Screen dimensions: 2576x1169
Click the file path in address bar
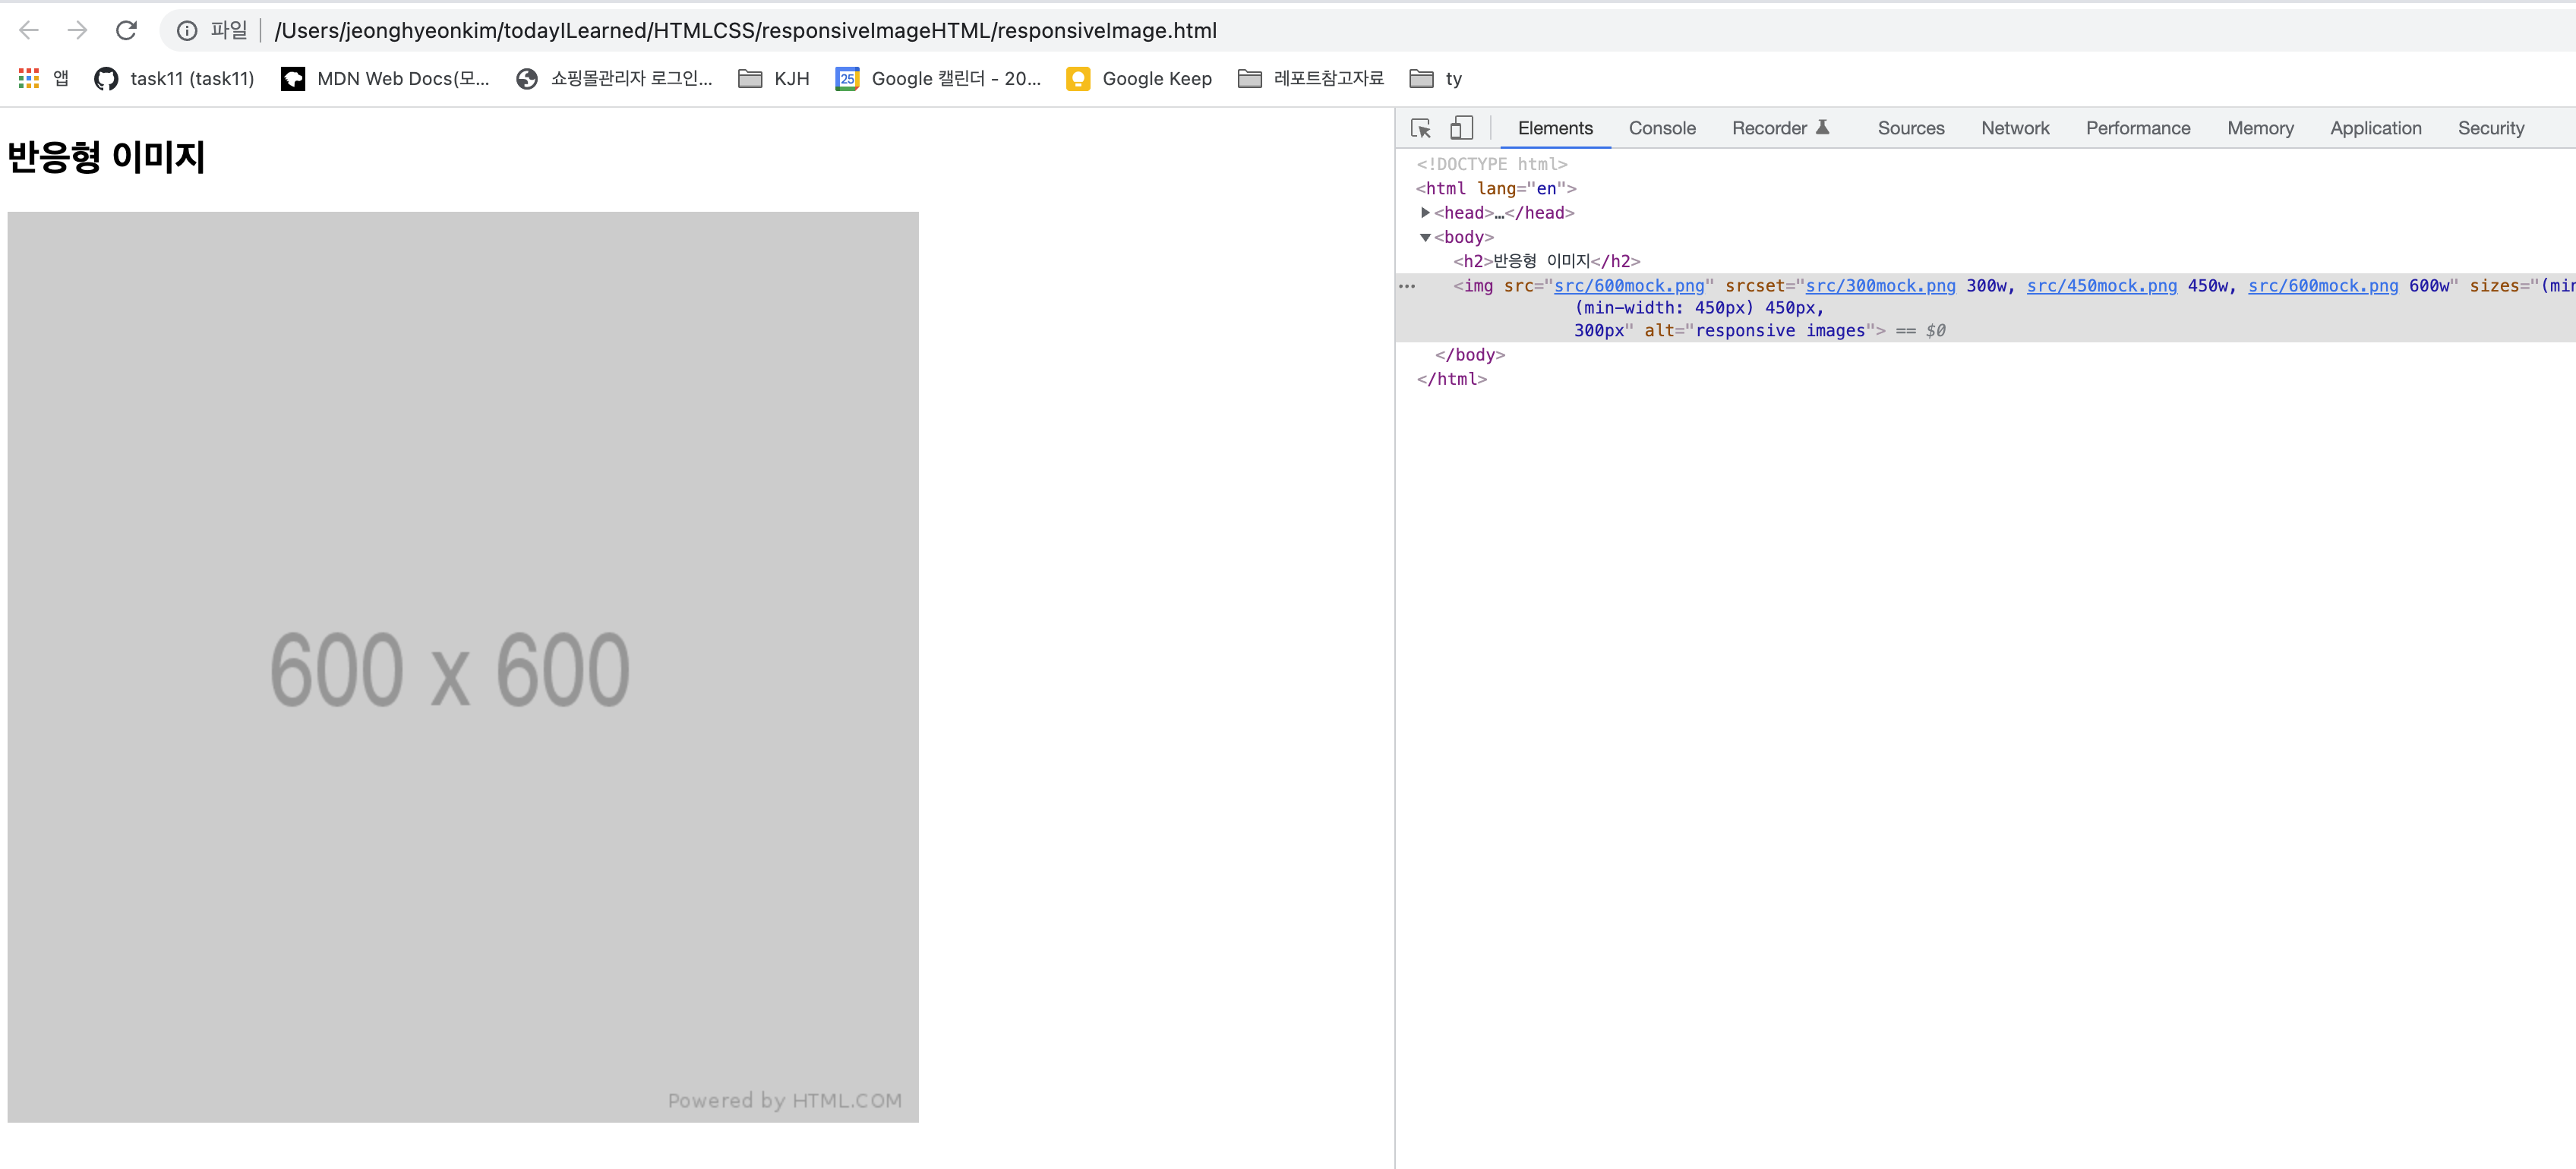745,31
